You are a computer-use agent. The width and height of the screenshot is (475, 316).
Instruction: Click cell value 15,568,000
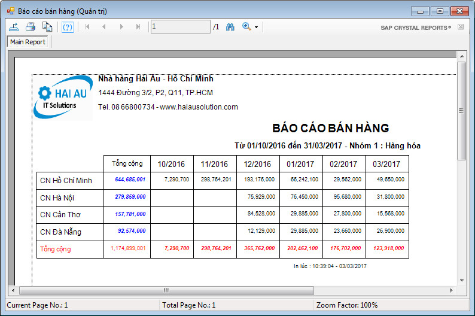tap(391, 214)
